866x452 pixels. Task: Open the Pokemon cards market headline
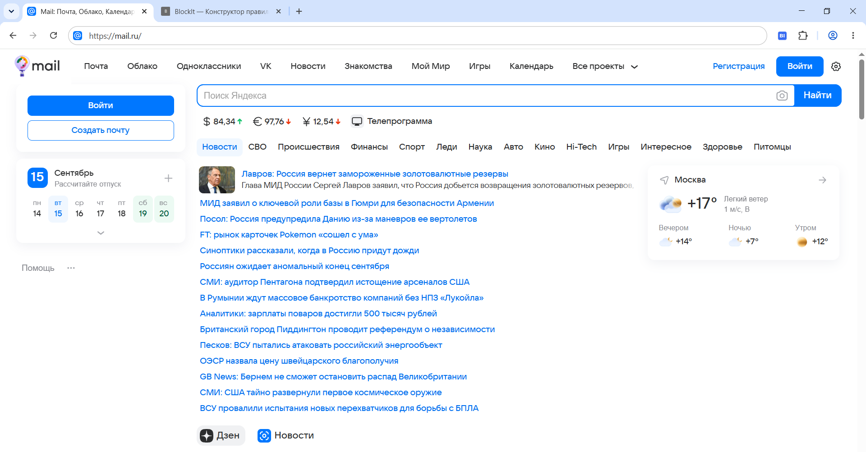pyautogui.click(x=289, y=235)
